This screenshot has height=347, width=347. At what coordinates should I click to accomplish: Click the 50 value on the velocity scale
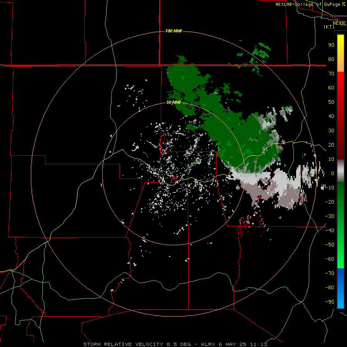(x=331, y=102)
